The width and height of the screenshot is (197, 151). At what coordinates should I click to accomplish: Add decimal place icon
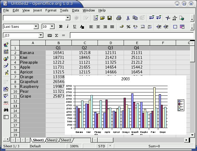coord(143,27)
